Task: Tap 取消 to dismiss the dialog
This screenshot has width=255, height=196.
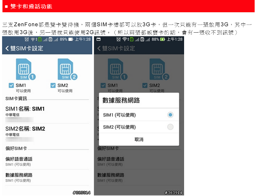Action: click(139, 140)
